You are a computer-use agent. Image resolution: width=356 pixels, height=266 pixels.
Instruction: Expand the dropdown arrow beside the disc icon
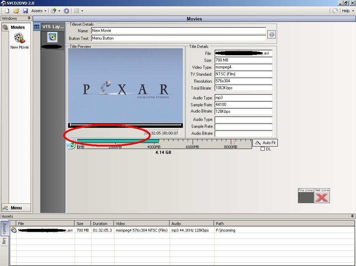click(59, 11)
